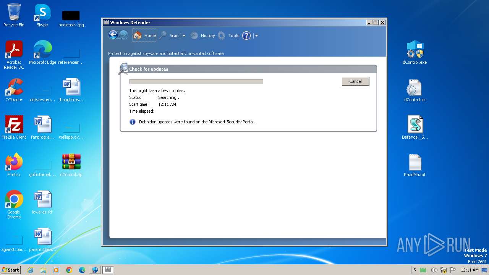Open the clock showing 12:11 AM

coord(470,270)
